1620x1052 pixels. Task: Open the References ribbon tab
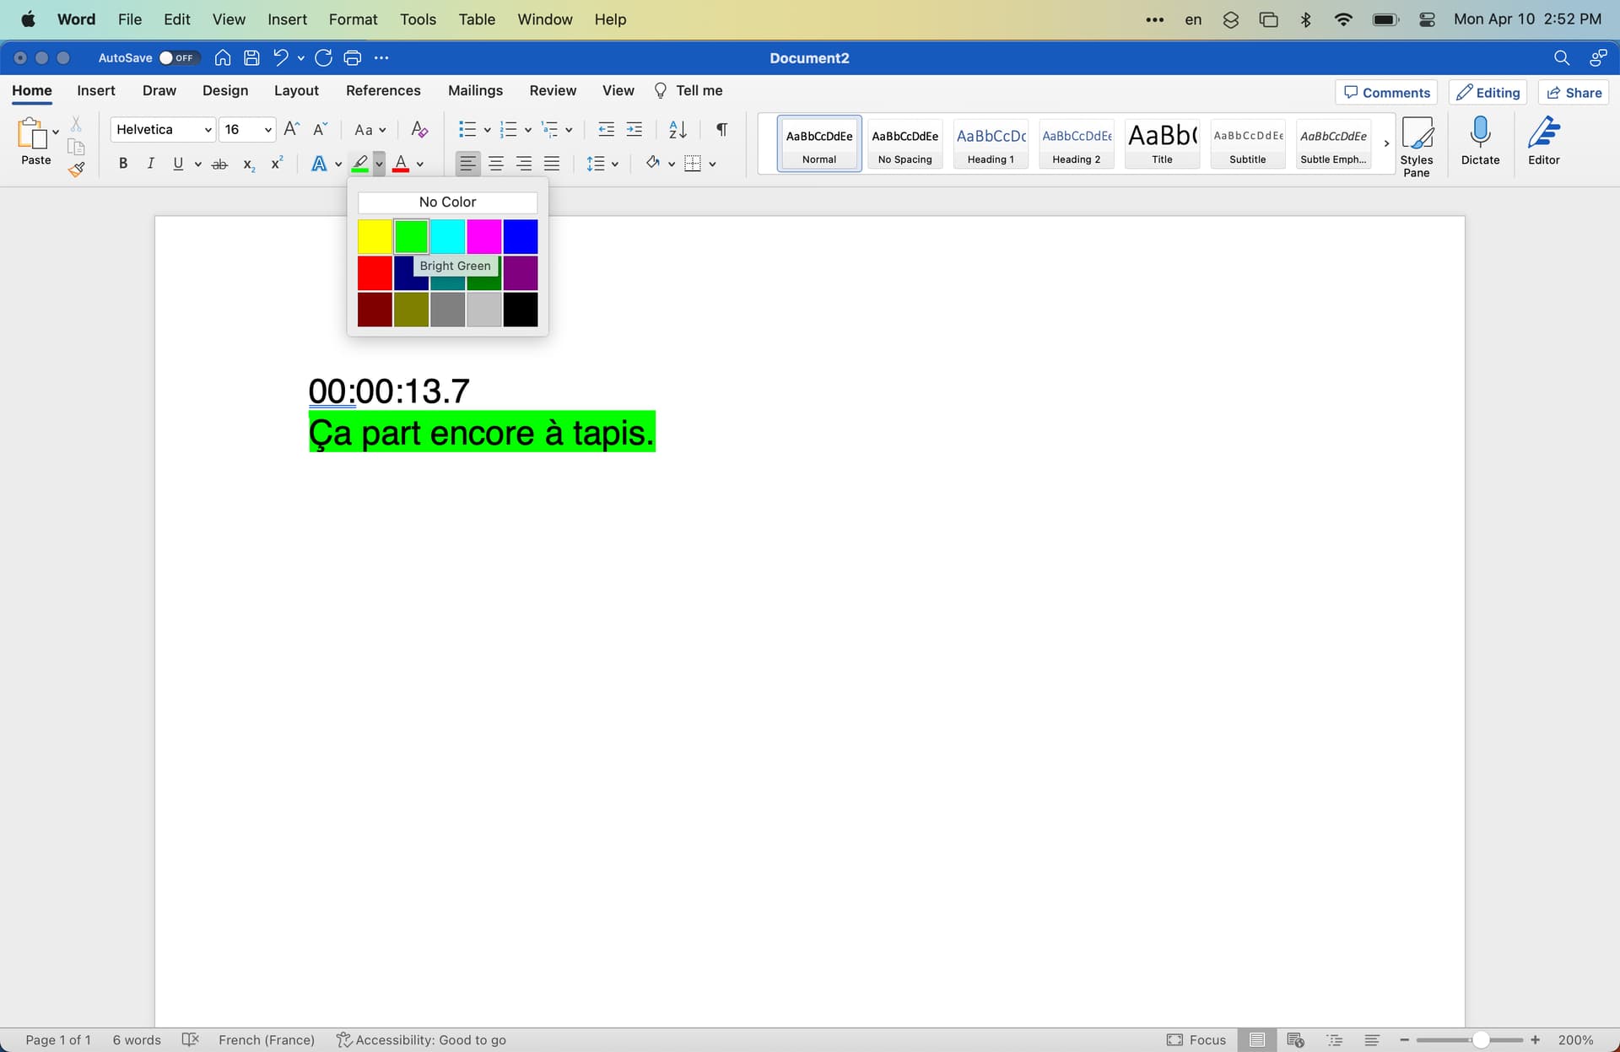point(383,90)
